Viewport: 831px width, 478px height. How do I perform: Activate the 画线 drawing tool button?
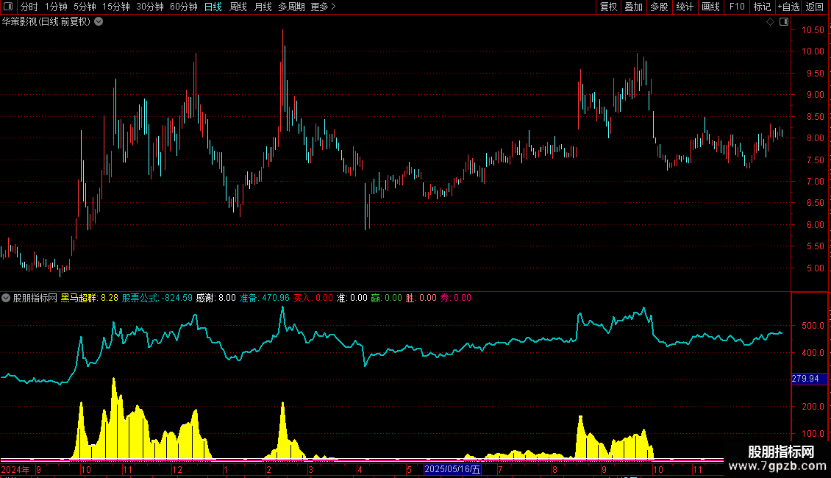[710, 7]
